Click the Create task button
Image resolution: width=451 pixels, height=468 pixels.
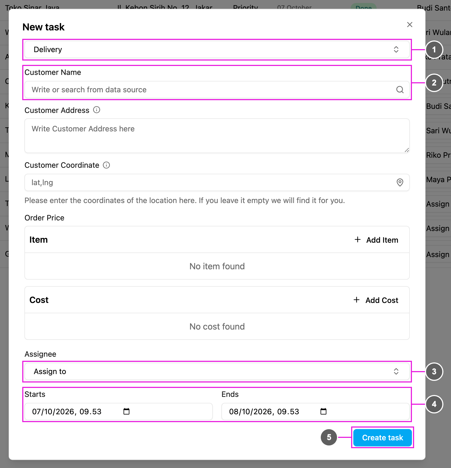click(383, 438)
